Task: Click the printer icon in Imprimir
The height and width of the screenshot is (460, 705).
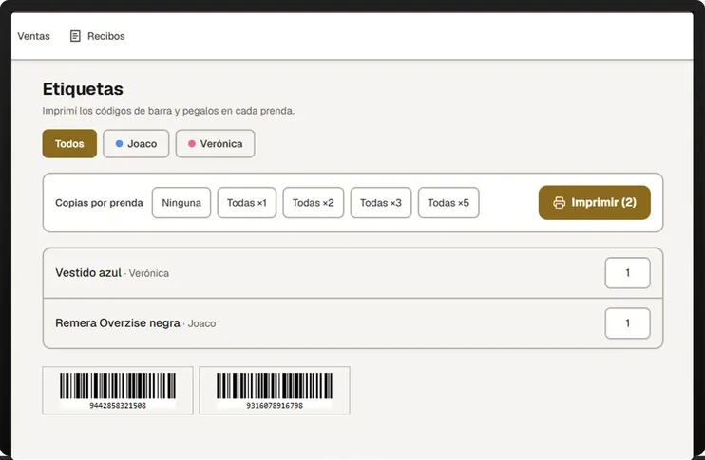Action: (560, 203)
